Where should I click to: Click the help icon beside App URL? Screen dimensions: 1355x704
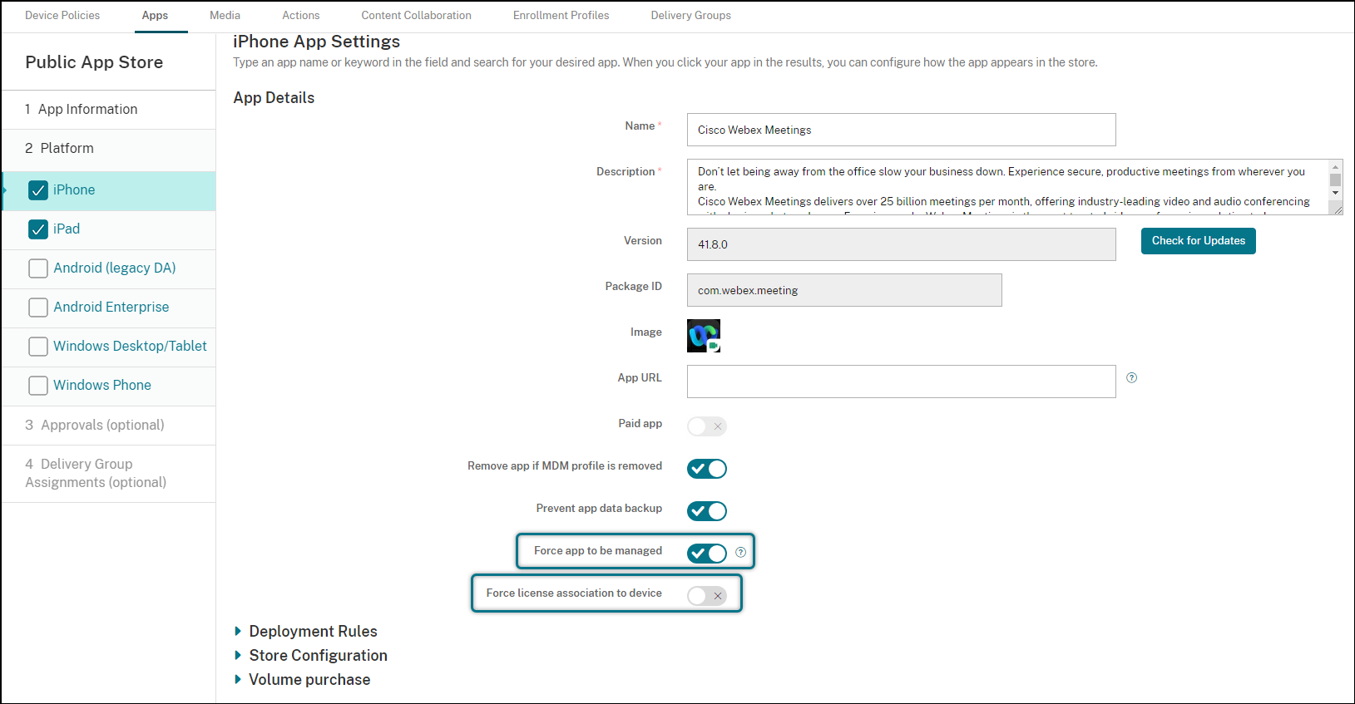[x=1131, y=378]
